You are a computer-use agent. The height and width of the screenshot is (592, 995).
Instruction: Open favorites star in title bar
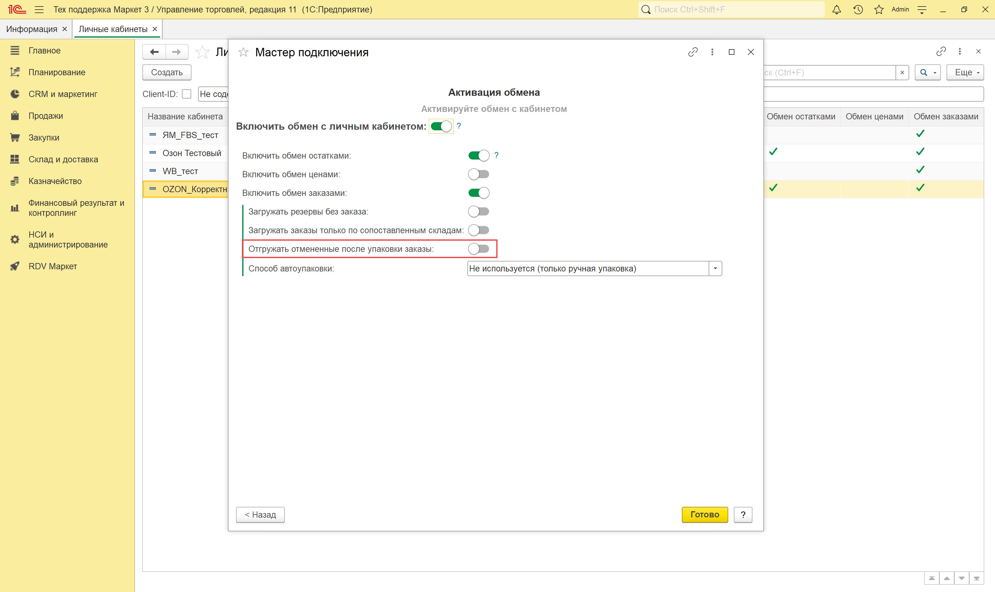[878, 10]
